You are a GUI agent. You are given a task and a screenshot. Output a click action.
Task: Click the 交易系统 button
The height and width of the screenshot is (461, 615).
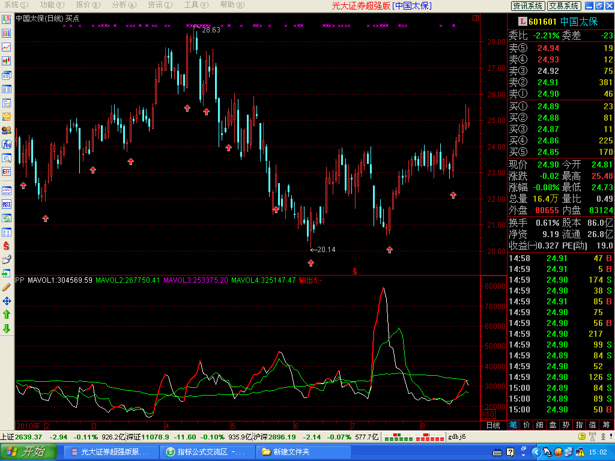564,5
